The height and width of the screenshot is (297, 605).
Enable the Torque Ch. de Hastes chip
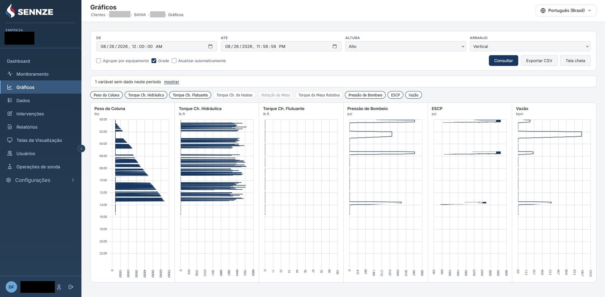point(234,95)
